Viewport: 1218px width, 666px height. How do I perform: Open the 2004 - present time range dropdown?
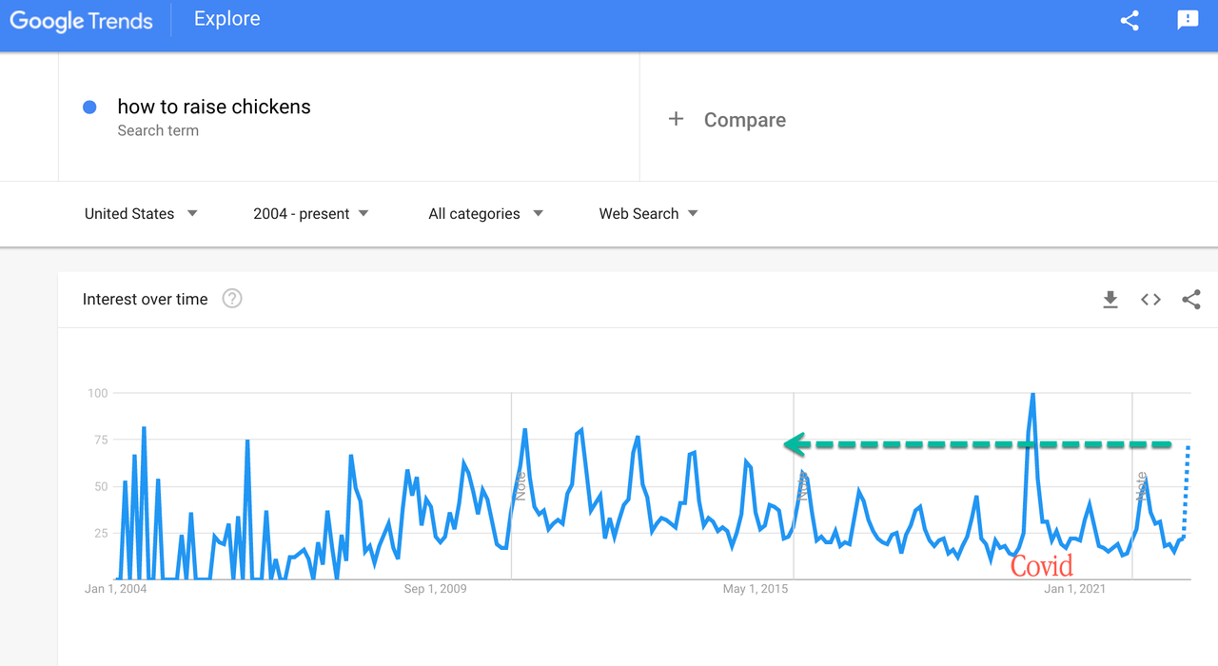311,214
